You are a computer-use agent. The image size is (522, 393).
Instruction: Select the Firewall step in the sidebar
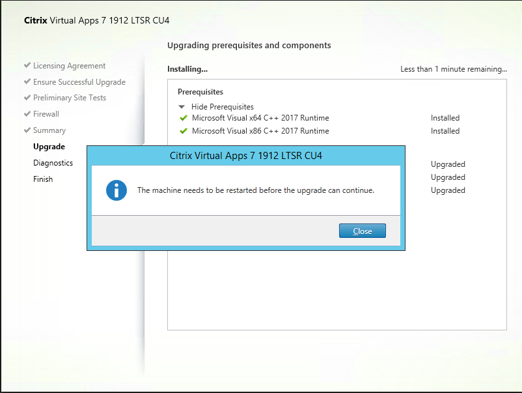pyautogui.click(x=46, y=114)
